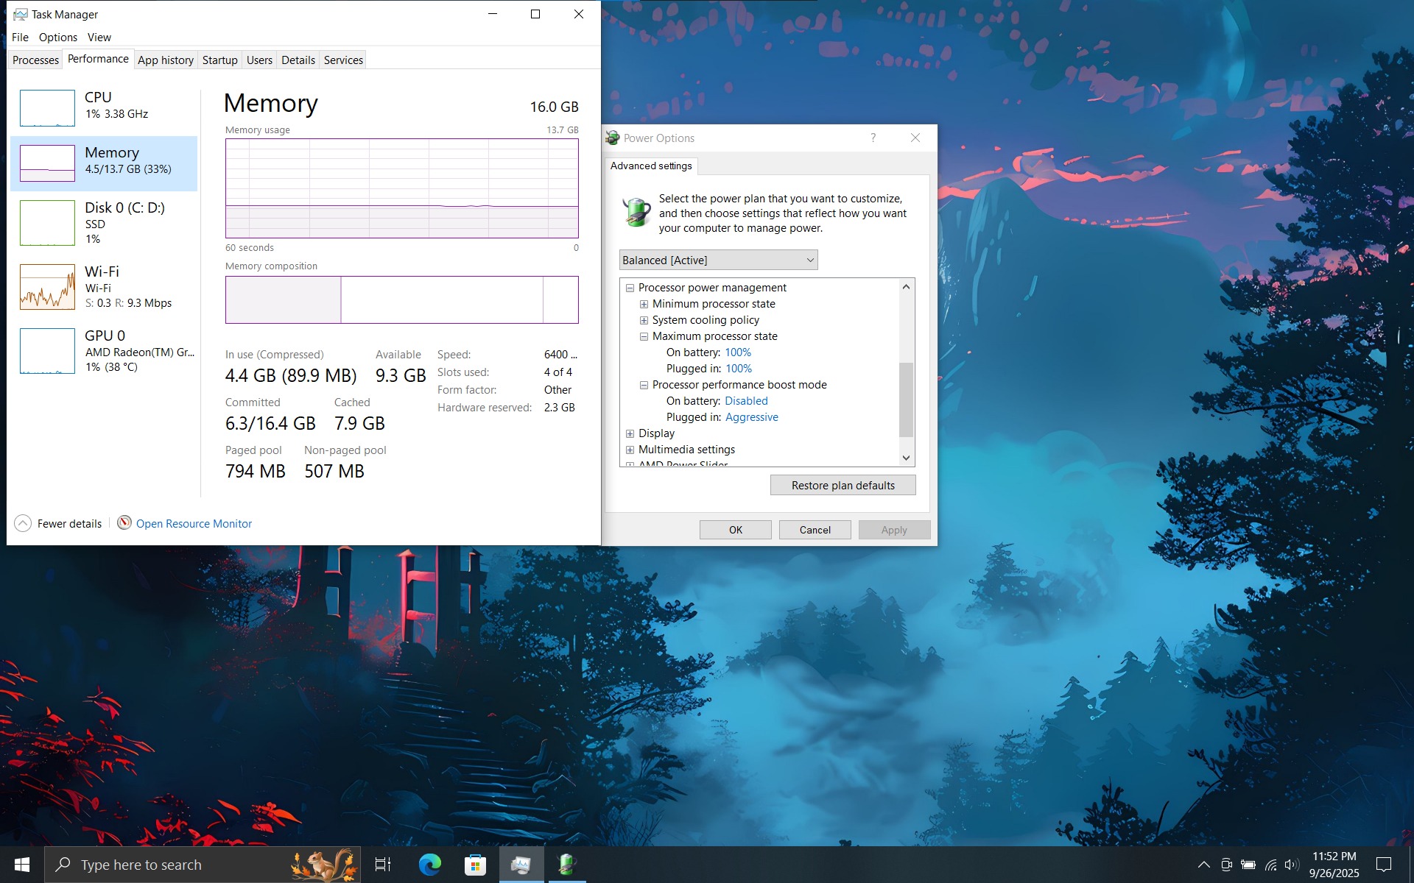
Task: Open the Details tab in Task Manager
Action: [298, 60]
